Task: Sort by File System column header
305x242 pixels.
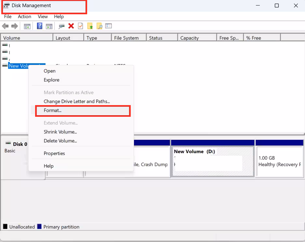Action: (x=129, y=38)
